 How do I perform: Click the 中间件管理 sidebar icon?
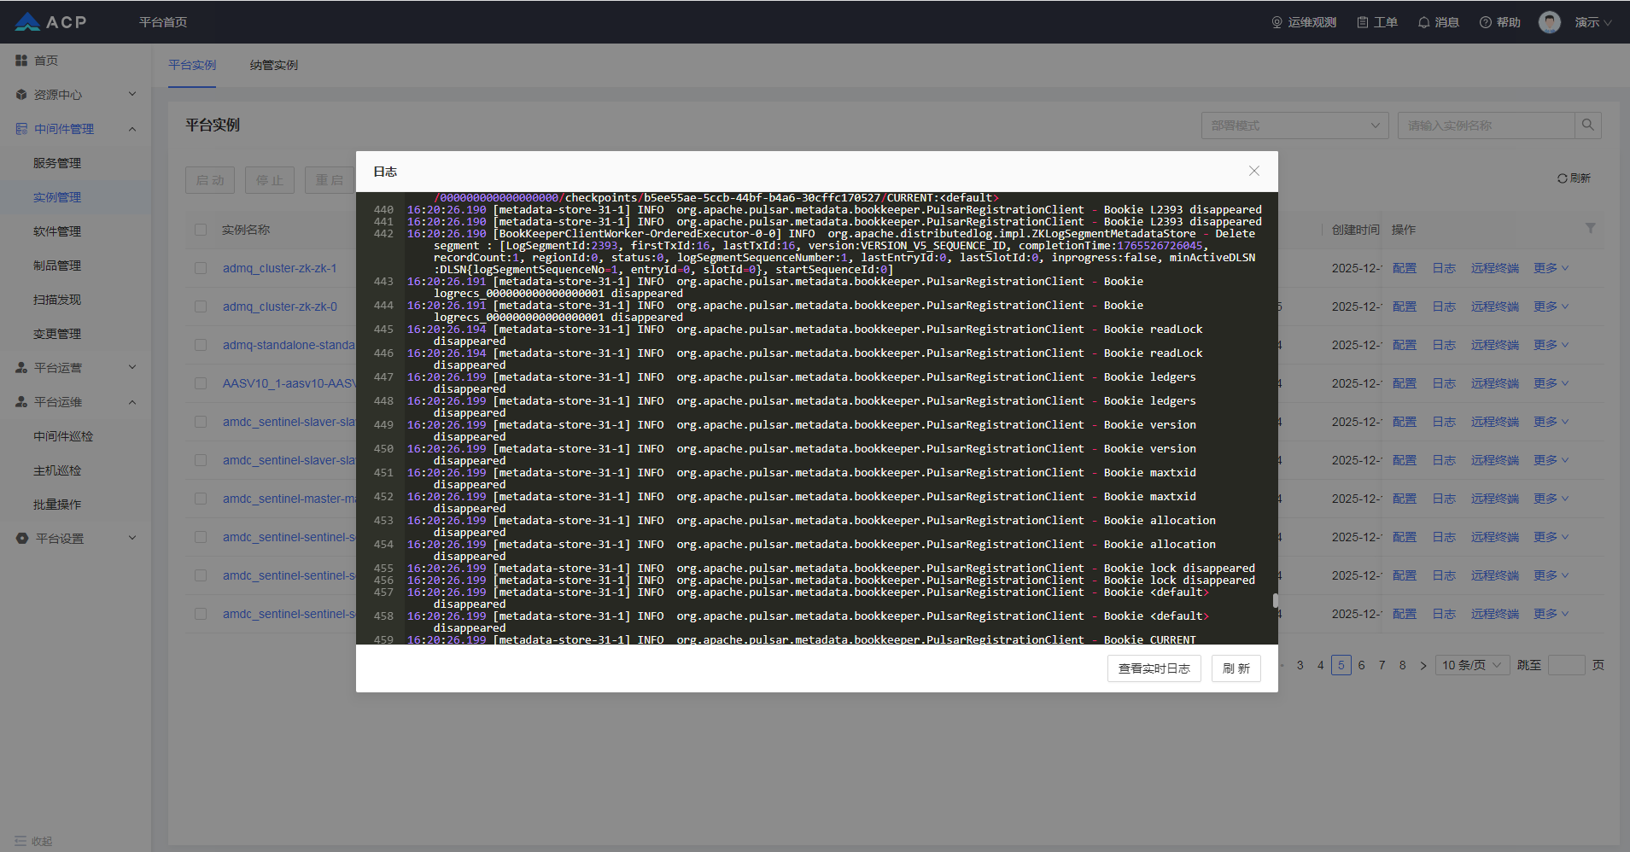click(x=21, y=129)
